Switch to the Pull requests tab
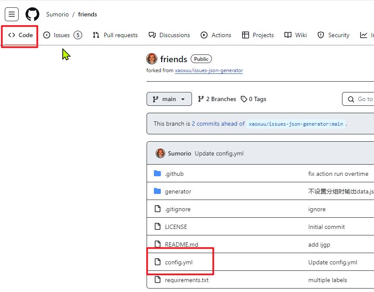Screen dimensions: 374x292 pos(115,35)
